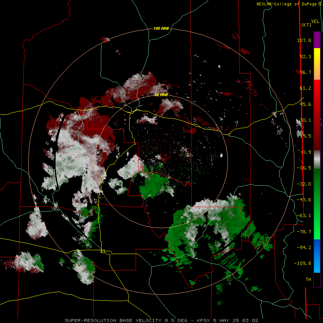Click the Super-Resolution Base Velocity caption text
The height and width of the screenshot is (323, 323).
(x=161, y=320)
